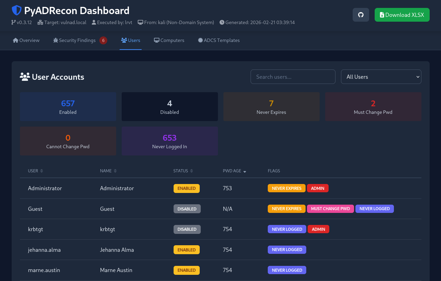Click the PyADRecon shield logo
441x281 pixels.
(16, 10)
